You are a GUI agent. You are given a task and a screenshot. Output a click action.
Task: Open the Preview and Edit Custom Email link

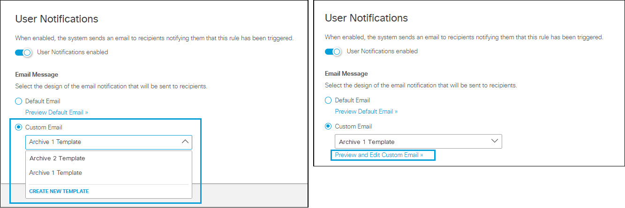tap(379, 155)
